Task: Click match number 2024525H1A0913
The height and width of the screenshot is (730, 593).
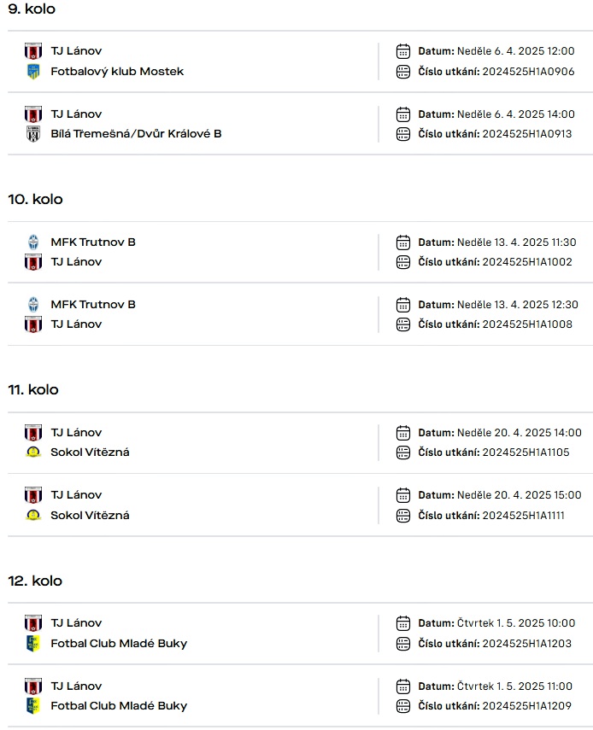Action: tap(527, 134)
